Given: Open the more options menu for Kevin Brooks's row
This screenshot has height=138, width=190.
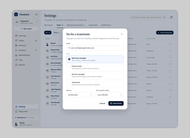Looking at the screenshot, I should pyautogui.click(x=170, y=64).
